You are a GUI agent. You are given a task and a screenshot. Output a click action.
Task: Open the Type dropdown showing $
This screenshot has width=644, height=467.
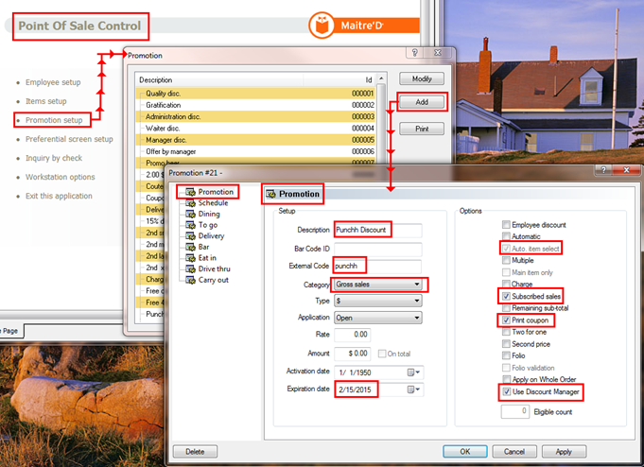click(378, 301)
